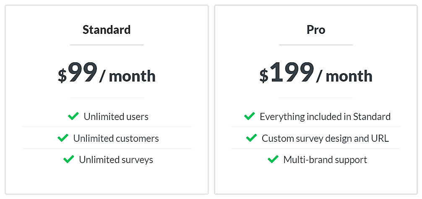The width and height of the screenshot is (422, 199).
Task: Click the Unlimited customers feature text
Action: point(116,138)
